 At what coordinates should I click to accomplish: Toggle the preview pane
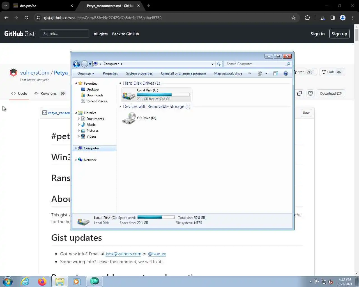pyautogui.click(x=276, y=73)
